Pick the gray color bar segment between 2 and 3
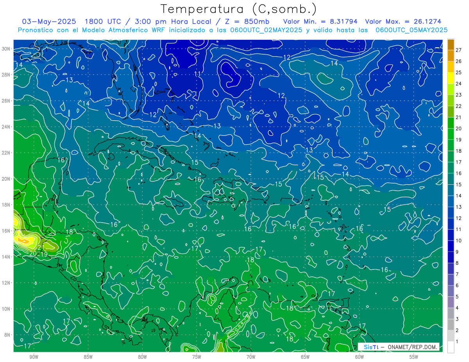 tap(451, 325)
